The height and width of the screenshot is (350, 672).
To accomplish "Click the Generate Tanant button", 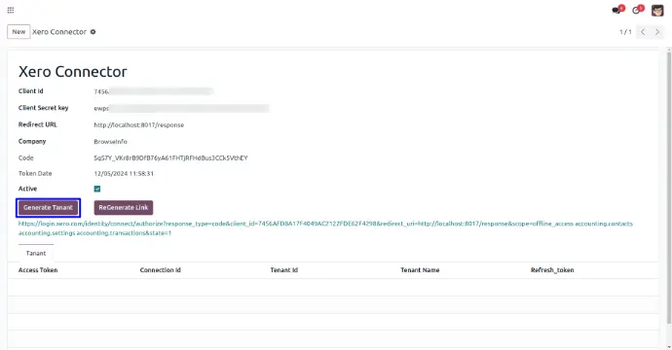I will pos(48,207).
